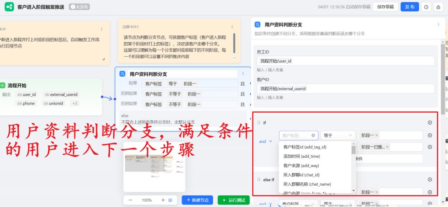Viewport: 448px width, 207px height.
Task: Grab the drag handle of the else if branch
Action: point(259,180)
